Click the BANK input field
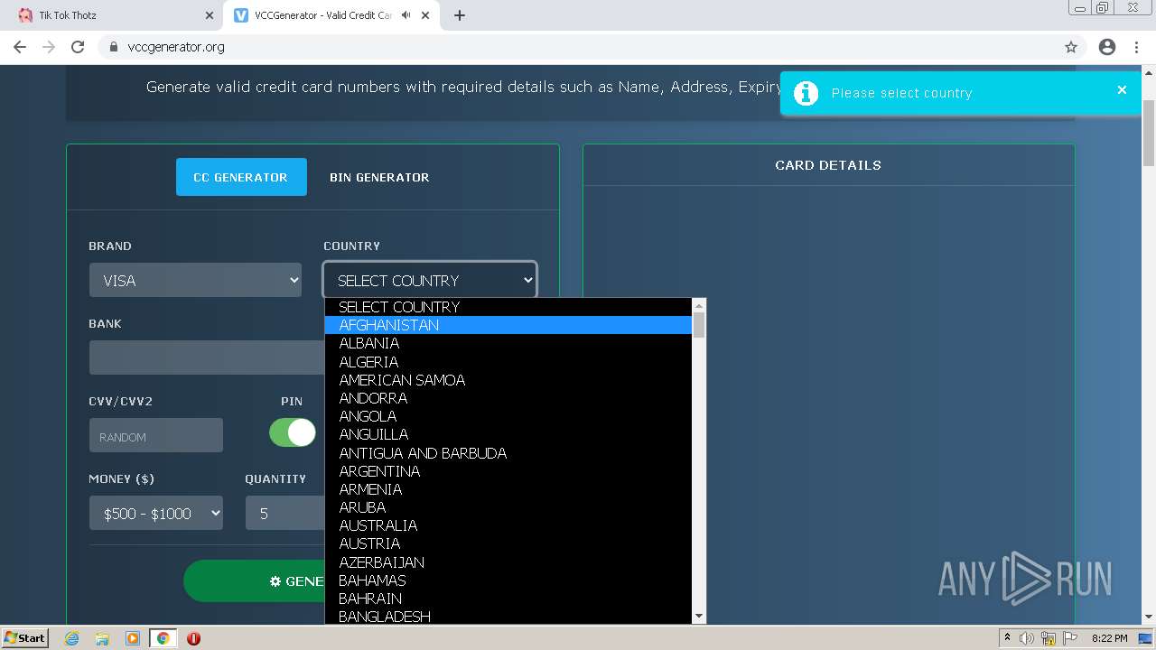This screenshot has height=650, width=1156. pyautogui.click(x=206, y=357)
